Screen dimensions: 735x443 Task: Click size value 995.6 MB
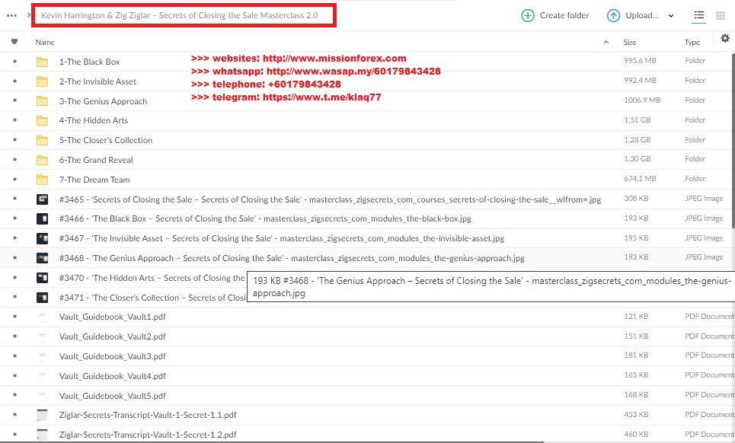coord(640,60)
